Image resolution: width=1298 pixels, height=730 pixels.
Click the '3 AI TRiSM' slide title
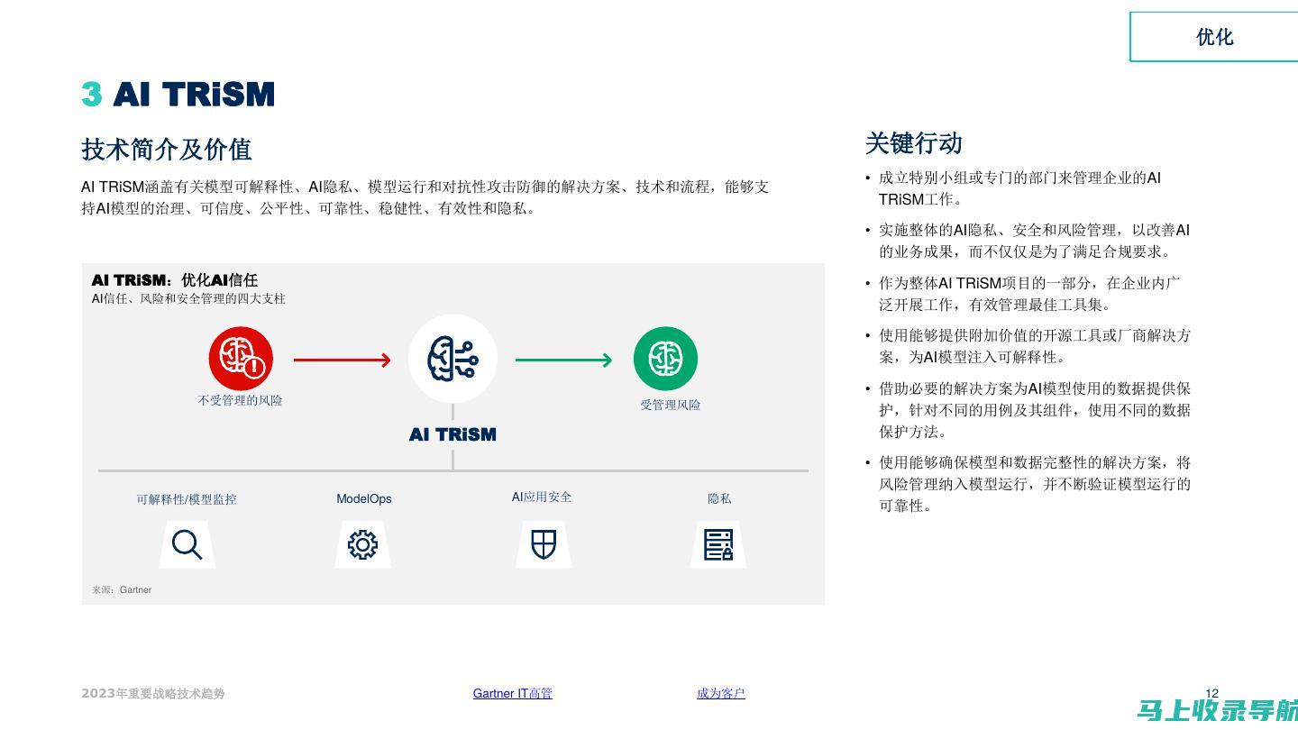[x=178, y=94]
